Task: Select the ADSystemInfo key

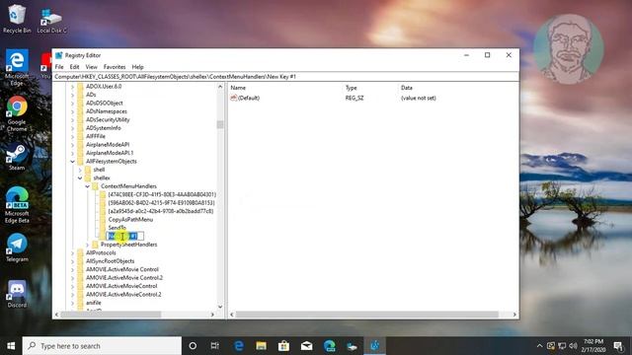Action: (103, 128)
